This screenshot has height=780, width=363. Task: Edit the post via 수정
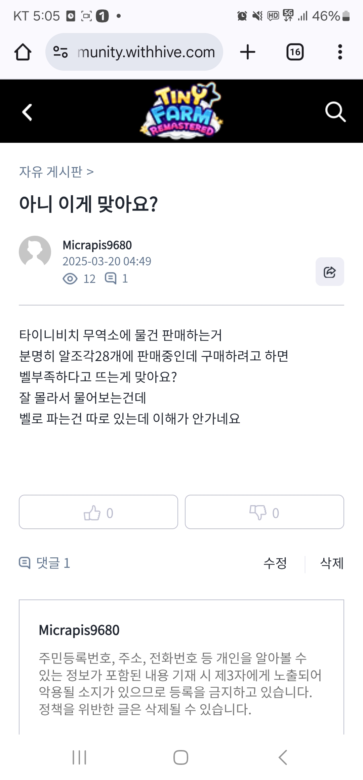275,563
